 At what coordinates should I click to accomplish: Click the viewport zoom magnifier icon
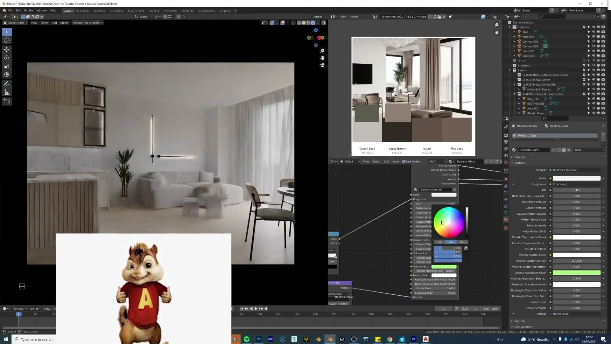[x=322, y=51]
